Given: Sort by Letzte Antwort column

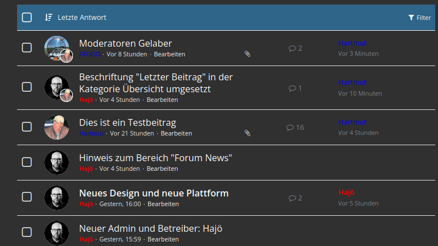Looking at the screenshot, I should point(82,18).
